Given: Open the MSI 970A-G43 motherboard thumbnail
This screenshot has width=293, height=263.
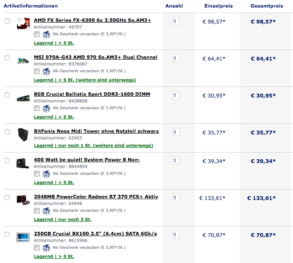Looking at the screenshot, I should [23, 60].
